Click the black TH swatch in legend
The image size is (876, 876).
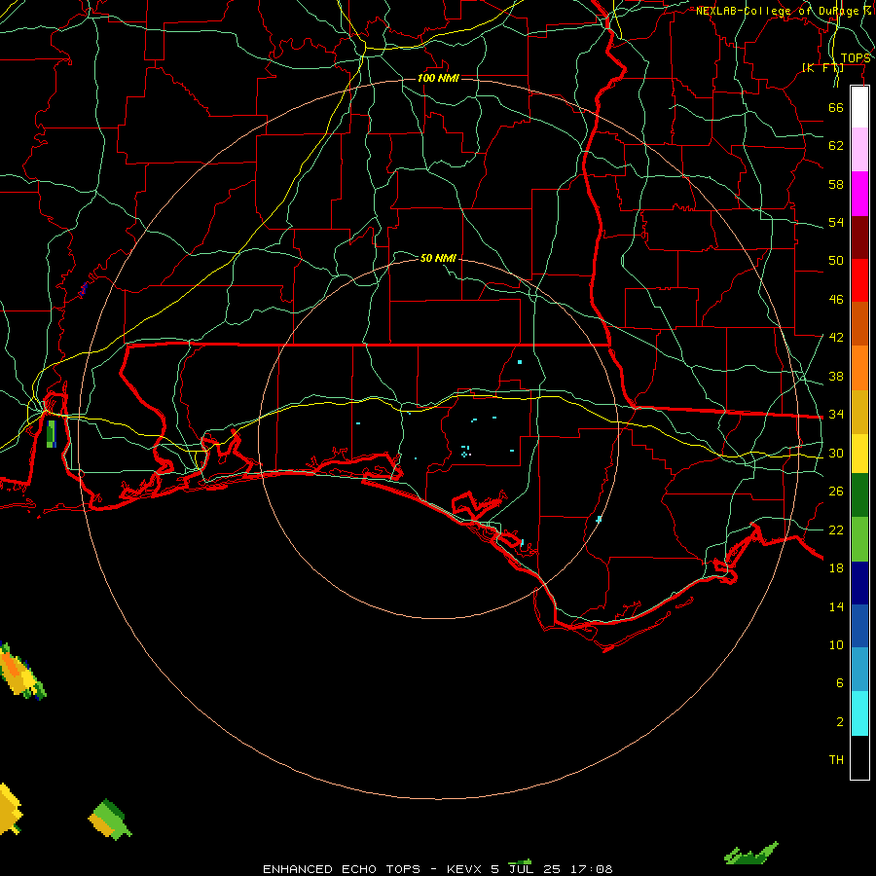coord(859,757)
